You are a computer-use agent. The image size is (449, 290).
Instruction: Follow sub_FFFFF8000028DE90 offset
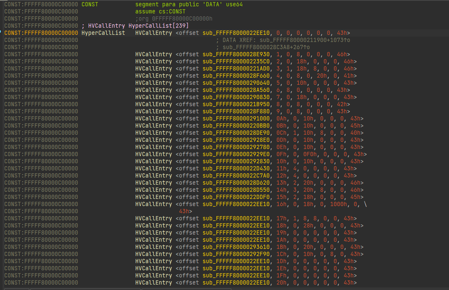(x=236, y=133)
